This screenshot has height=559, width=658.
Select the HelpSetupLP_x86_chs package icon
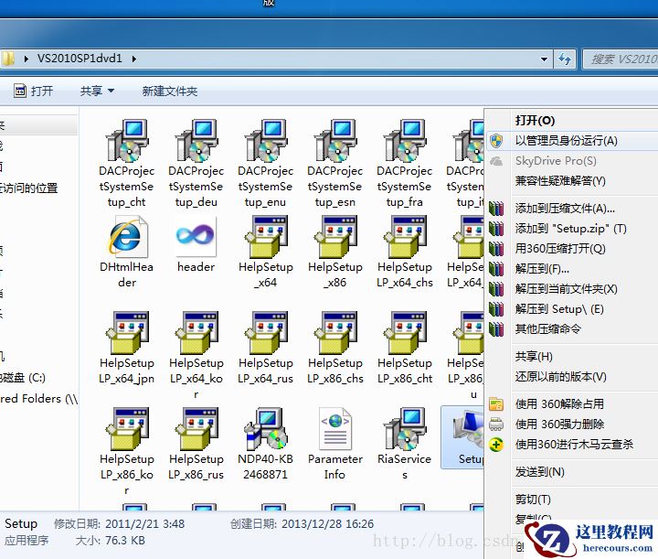(x=334, y=333)
